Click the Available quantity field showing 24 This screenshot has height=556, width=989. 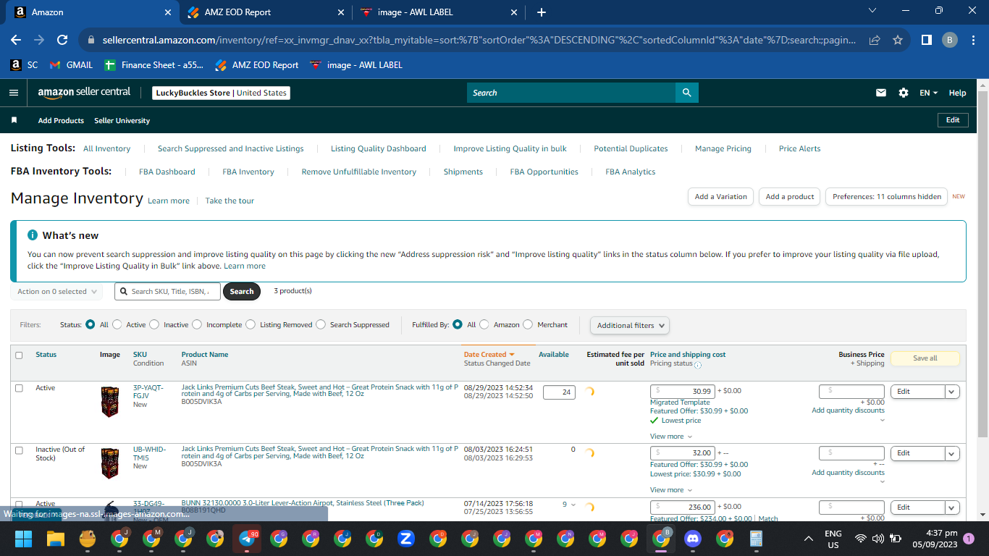(x=559, y=392)
